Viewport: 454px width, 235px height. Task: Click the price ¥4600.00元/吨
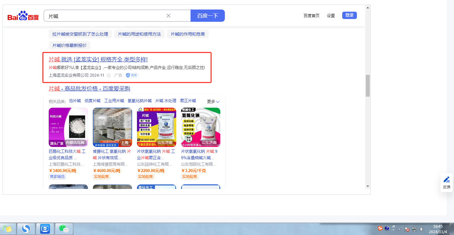(107, 171)
